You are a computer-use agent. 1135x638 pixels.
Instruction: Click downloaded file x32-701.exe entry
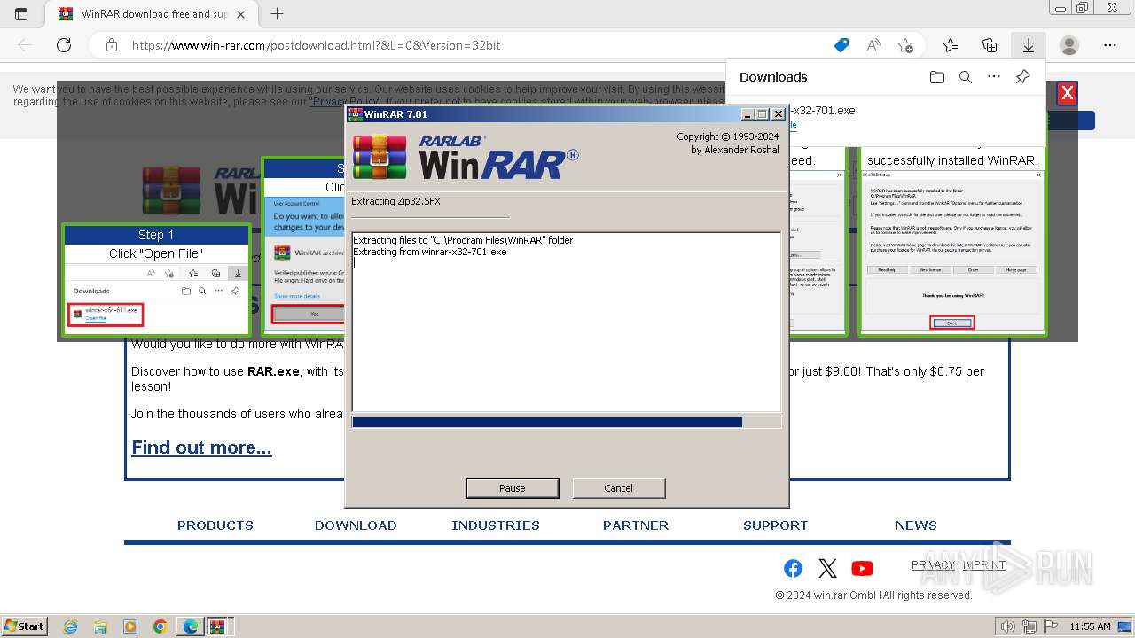(x=823, y=111)
